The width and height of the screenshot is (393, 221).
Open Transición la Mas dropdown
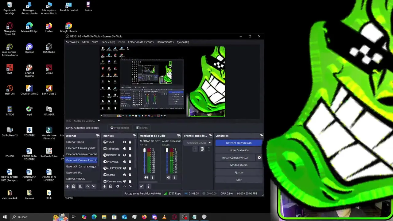[x=198, y=143]
